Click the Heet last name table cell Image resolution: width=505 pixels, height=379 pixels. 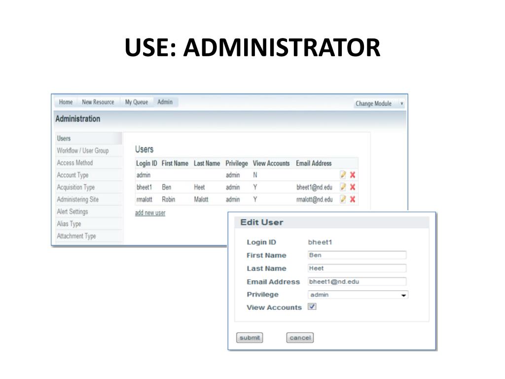(199, 187)
